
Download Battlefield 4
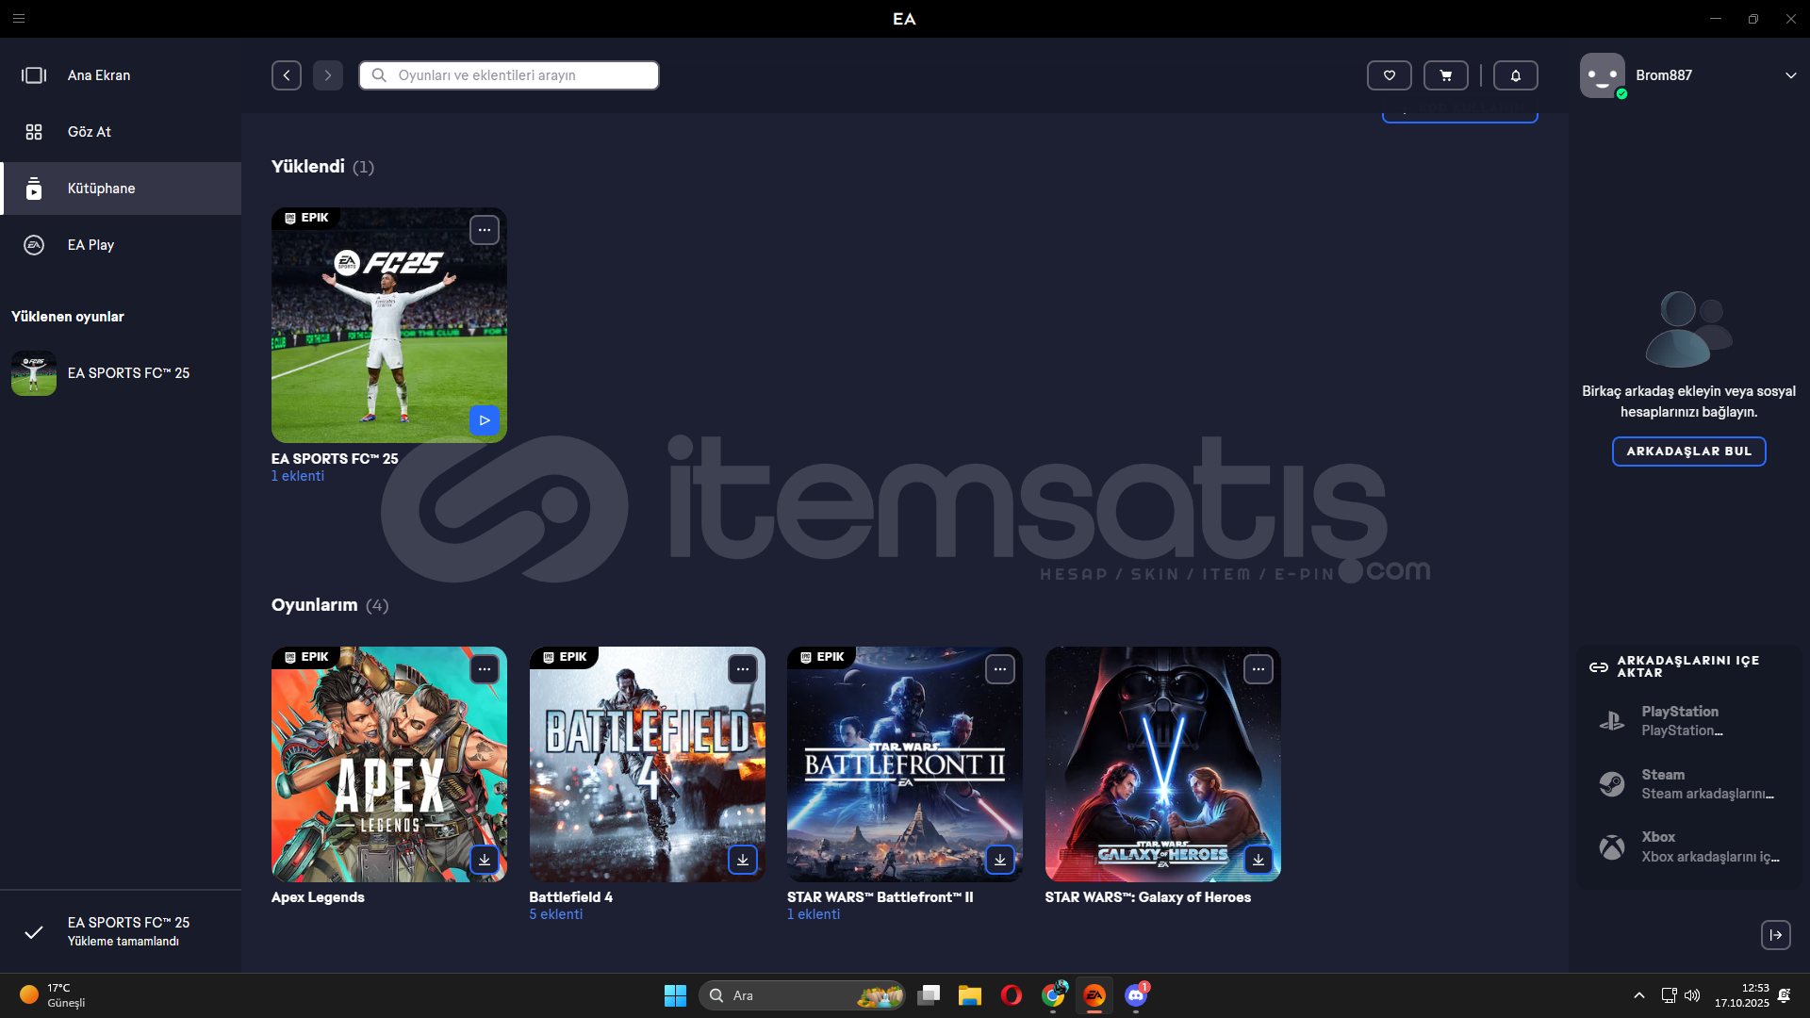742,860
